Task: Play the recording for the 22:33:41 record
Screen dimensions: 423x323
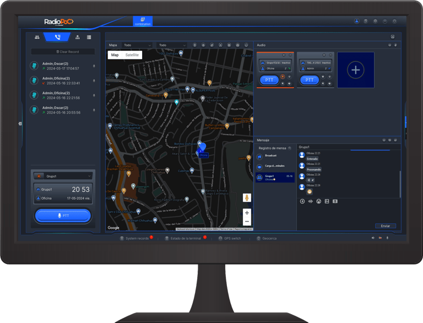Action: [x=94, y=80]
